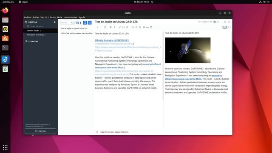This screenshot has width=272, height=153.
Task: Select the Usando Joplin notebook
Action: point(40,31)
